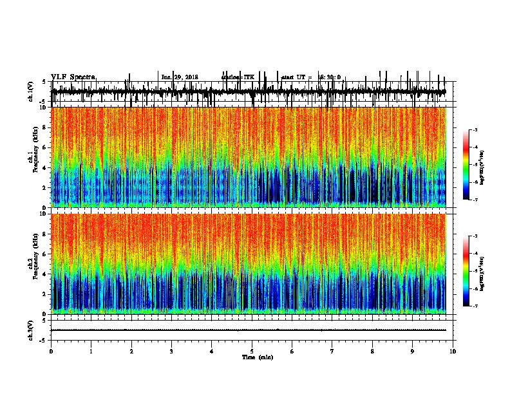Click the "ch.3(V)" axis label

[x=31, y=330]
